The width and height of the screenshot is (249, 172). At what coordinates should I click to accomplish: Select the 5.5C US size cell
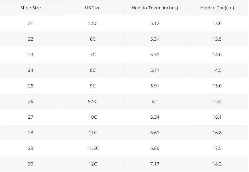(93, 24)
